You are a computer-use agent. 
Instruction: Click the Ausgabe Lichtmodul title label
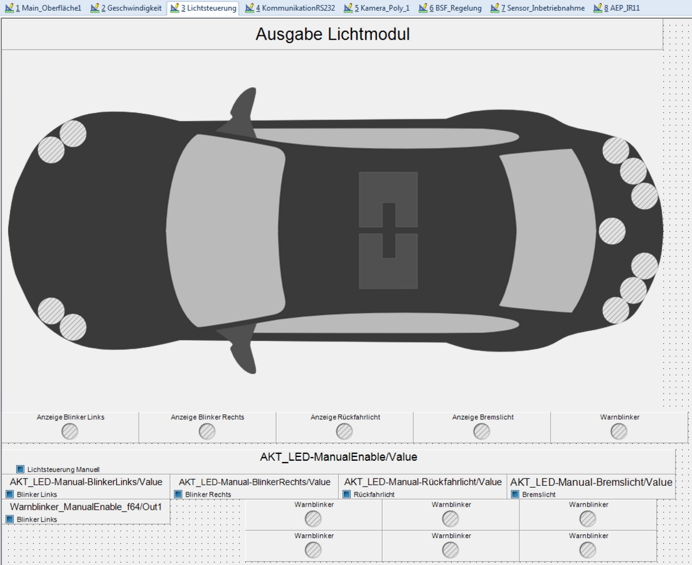(333, 35)
